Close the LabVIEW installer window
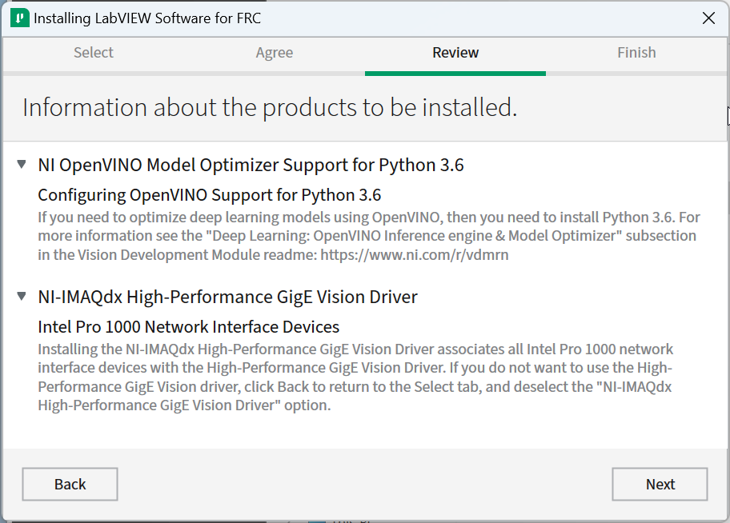This screenshot has height=523, width=730. coord(708,17)
